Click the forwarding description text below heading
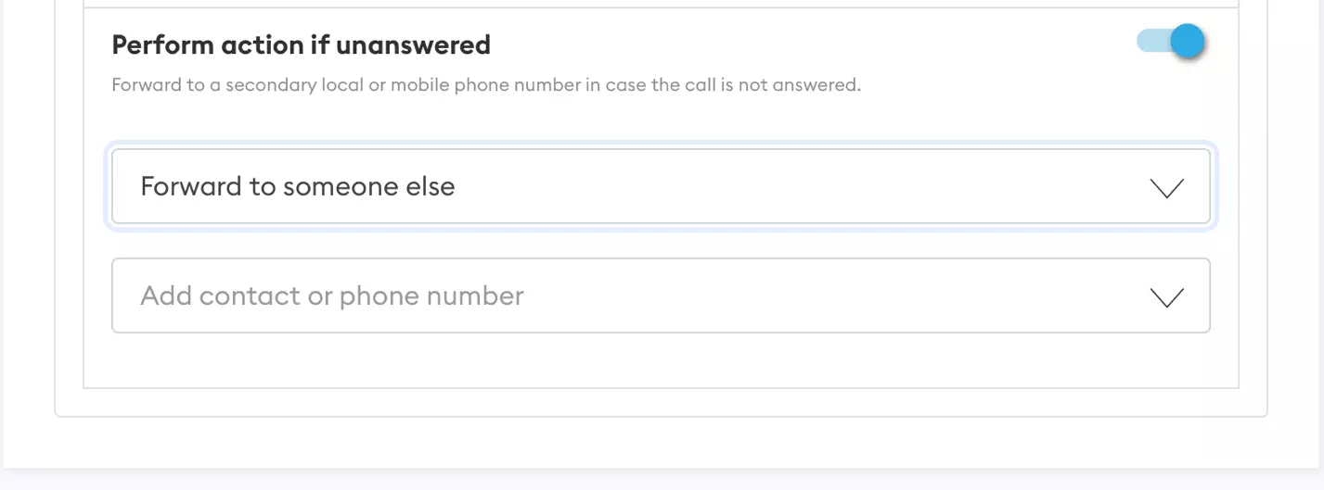1324x490 pixels. [485, 85]
